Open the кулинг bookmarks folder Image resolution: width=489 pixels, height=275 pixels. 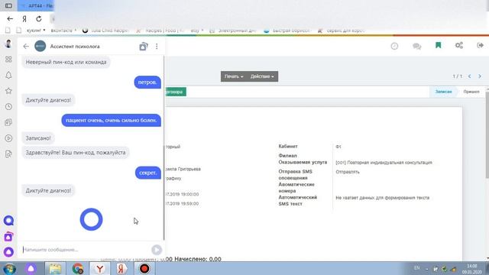coord(36,31)
